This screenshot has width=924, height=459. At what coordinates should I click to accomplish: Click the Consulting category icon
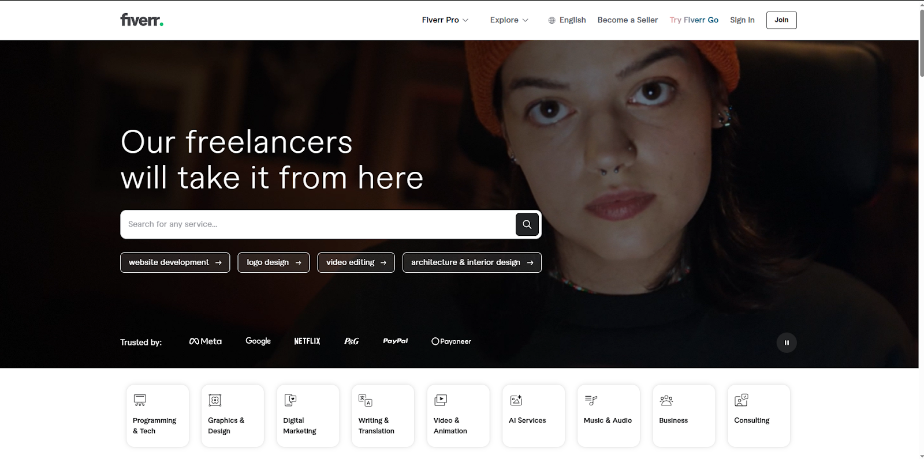click(742, 400)
